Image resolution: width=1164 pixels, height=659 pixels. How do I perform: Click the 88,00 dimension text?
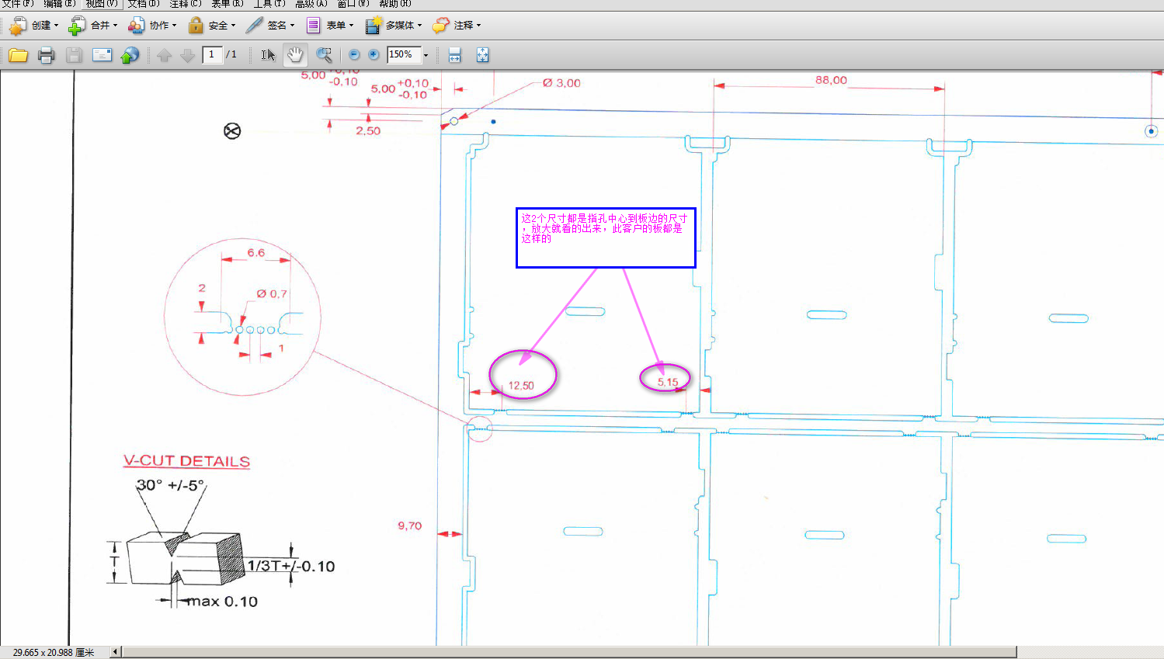pos(831,80)
